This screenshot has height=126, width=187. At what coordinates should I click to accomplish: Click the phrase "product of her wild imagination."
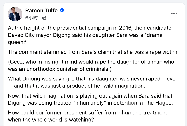106,86
